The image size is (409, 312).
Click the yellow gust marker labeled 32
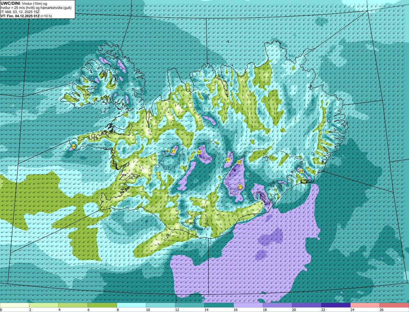coord(199,152)
